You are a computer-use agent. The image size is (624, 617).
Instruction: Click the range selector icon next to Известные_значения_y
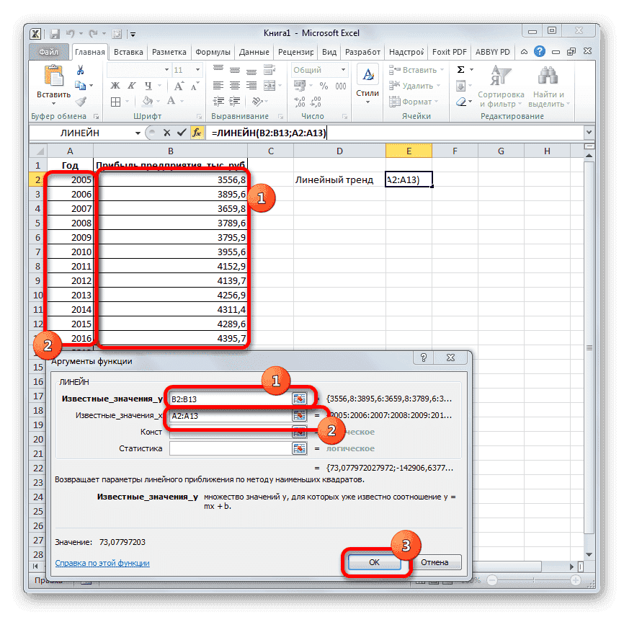[300, 396]
